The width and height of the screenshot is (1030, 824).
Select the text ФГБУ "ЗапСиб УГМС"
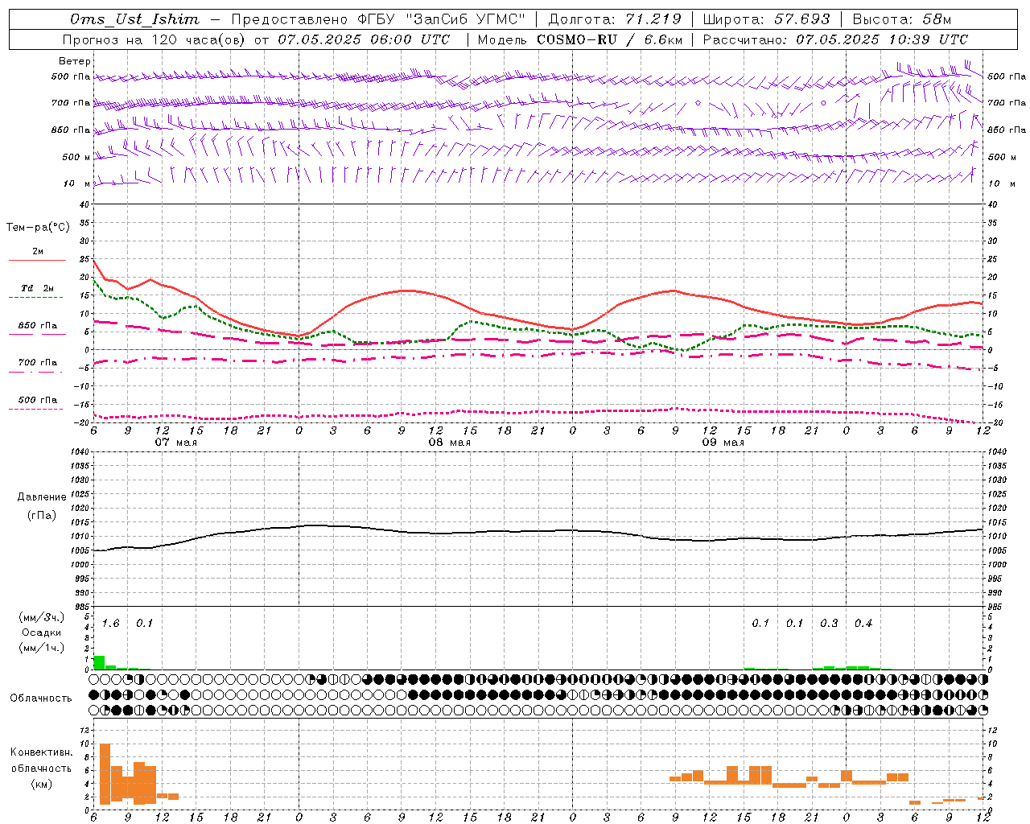tap(441, 19)
